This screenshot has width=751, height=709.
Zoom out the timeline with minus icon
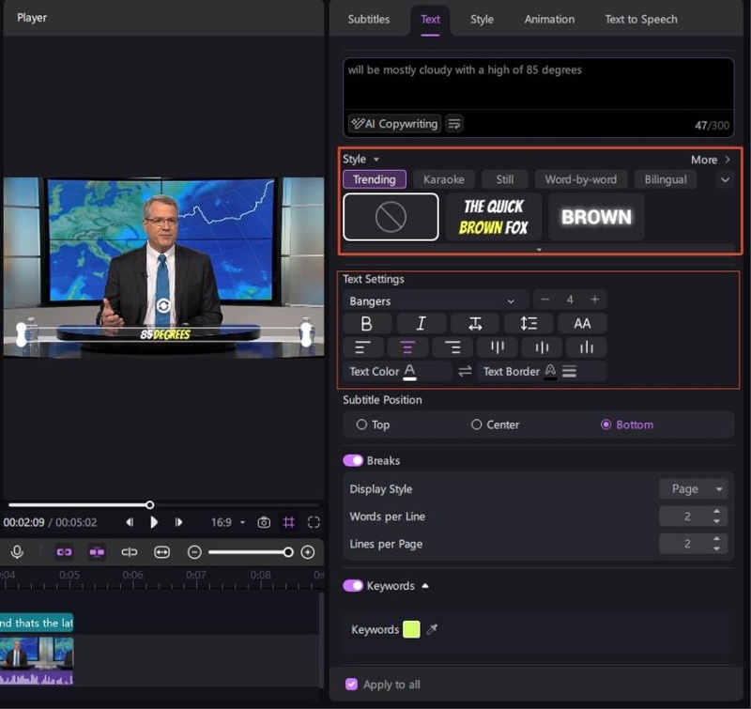[x=194, y=552]
